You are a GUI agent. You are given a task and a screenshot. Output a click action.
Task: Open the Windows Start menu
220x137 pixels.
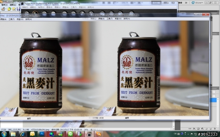(x=4, y=134)
